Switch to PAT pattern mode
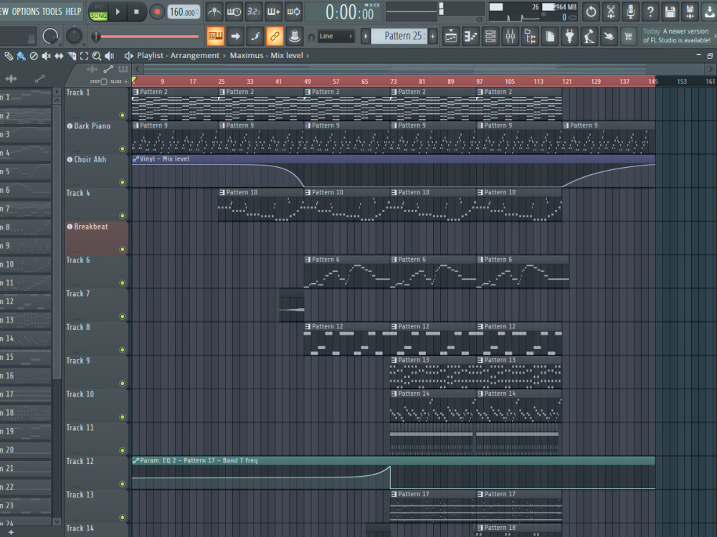 (x=98, y=7)
